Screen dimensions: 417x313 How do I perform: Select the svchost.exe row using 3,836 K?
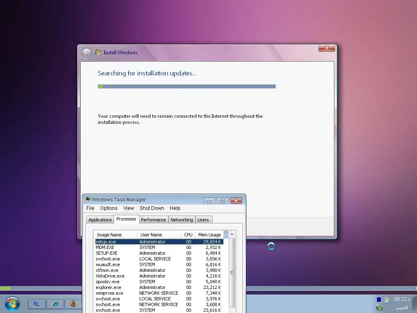(x=159, y=259)
